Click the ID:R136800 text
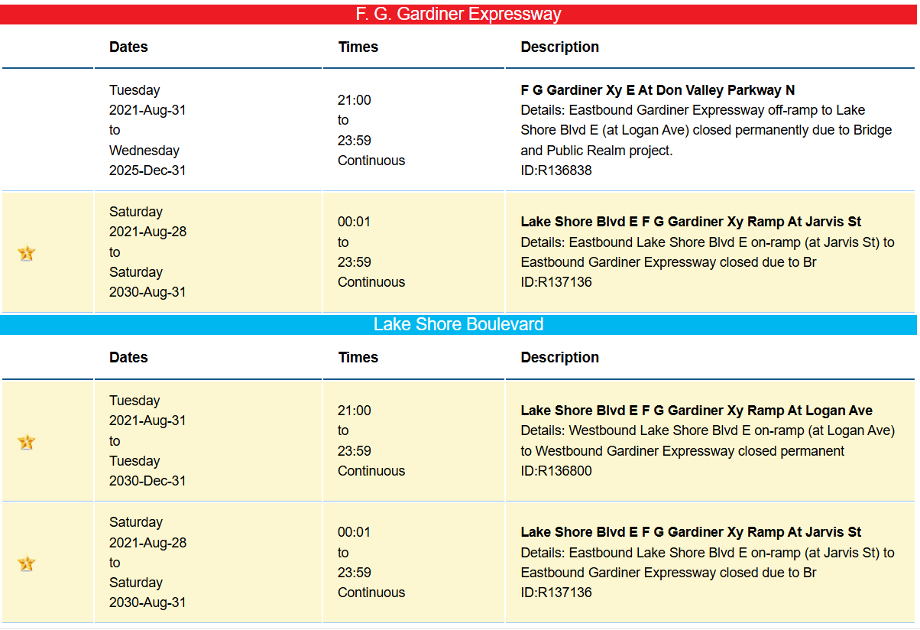 pyautogui.click(x=556, y=471)
